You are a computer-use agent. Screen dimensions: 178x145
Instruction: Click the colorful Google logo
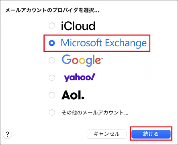[x=82, y=61]
